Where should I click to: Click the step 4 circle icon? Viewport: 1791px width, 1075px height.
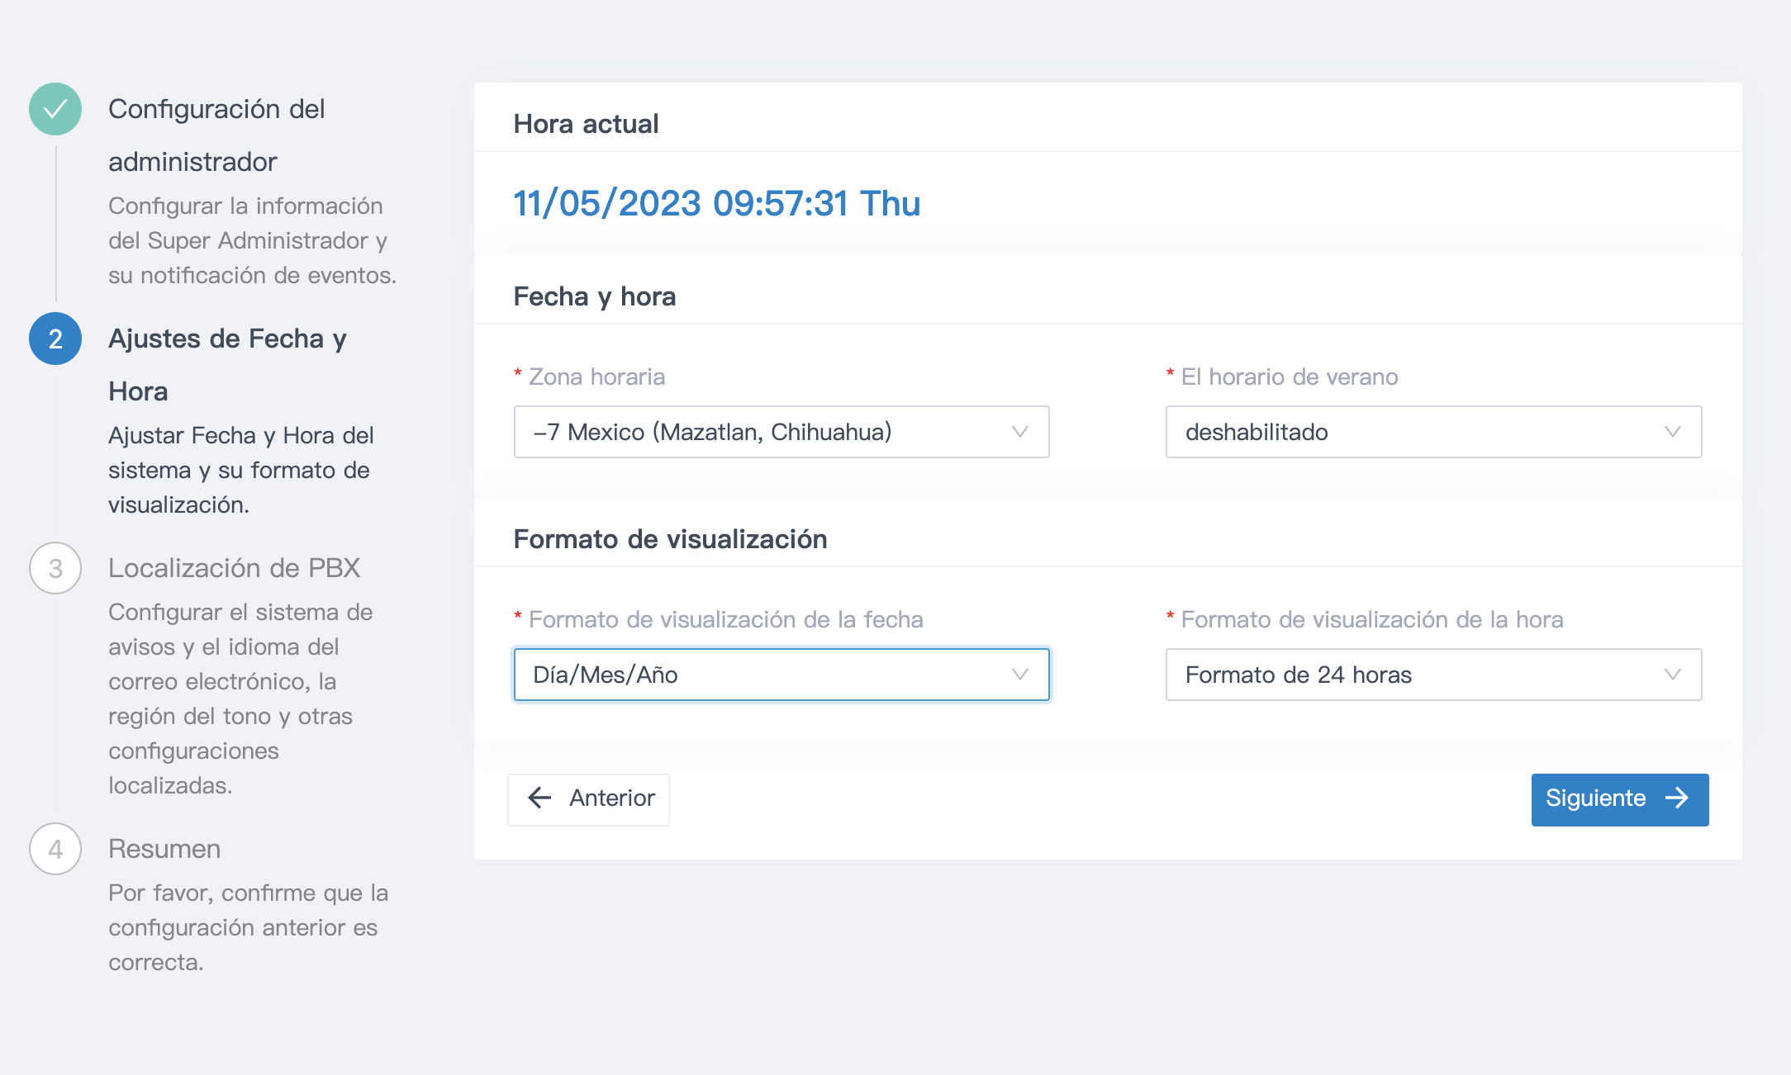(x=55, y=849)
